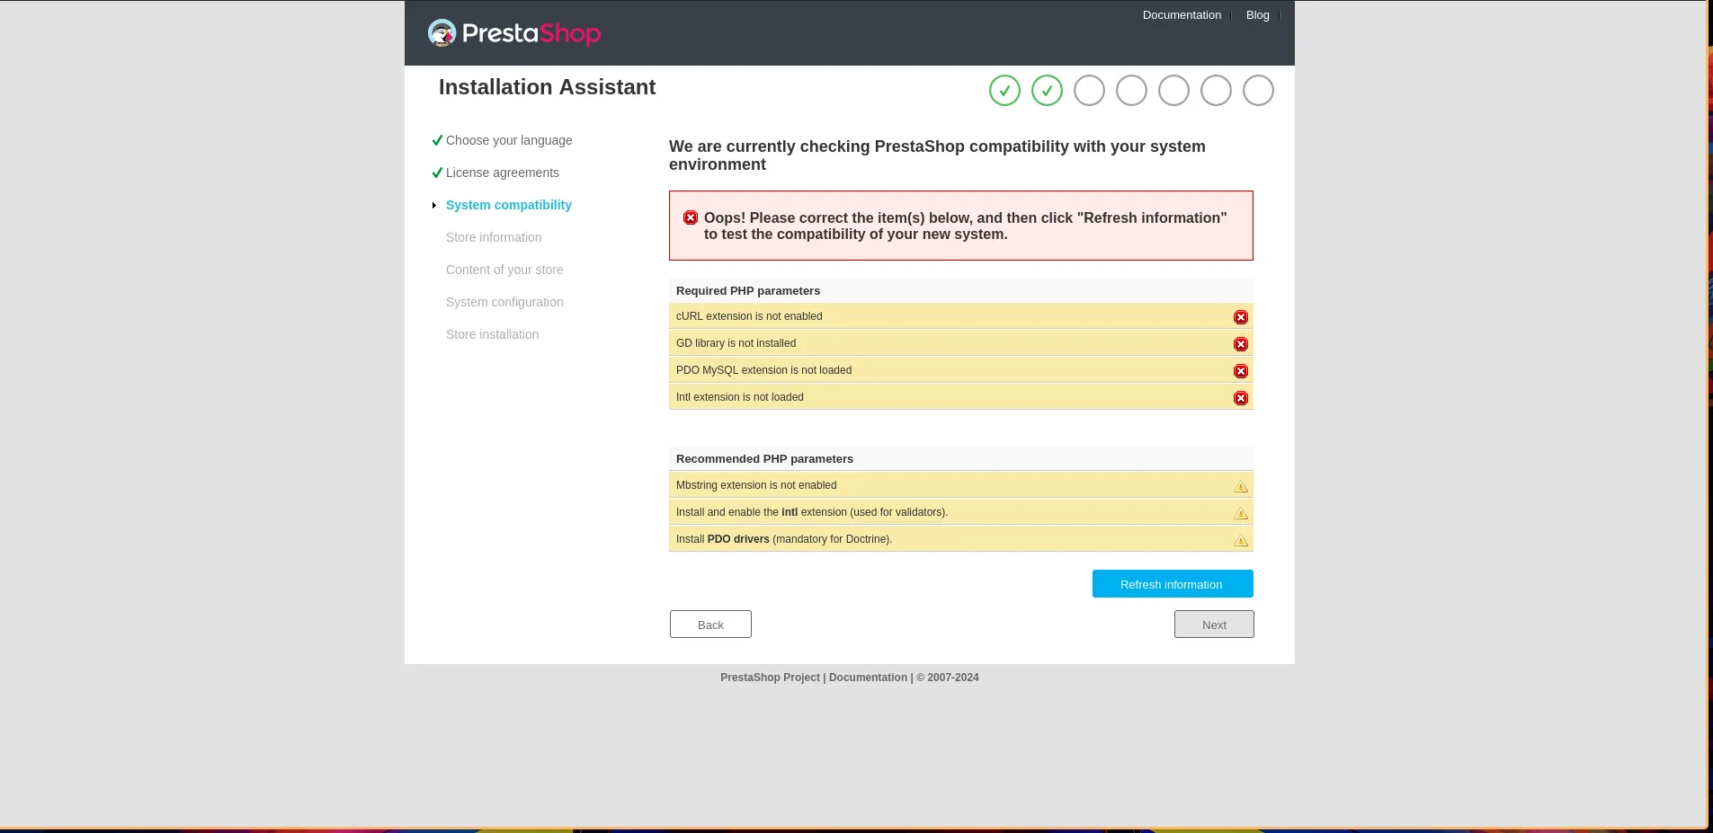Select the System compatibility step
The height and width of the screenshot is (833, 1713).
point(509,205)
